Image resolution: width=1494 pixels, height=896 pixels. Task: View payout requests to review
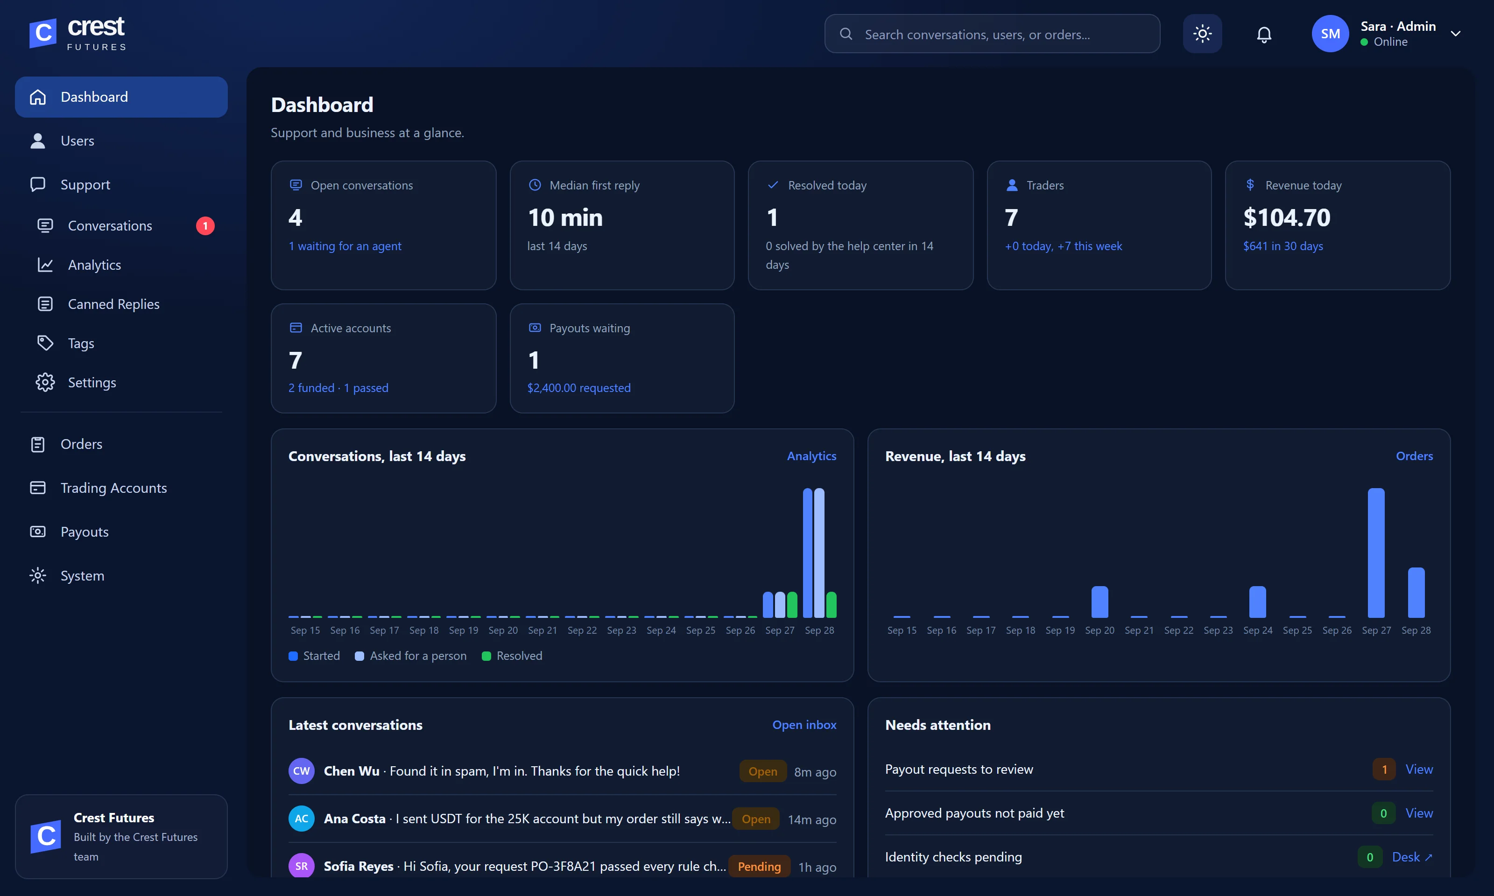1418,770
